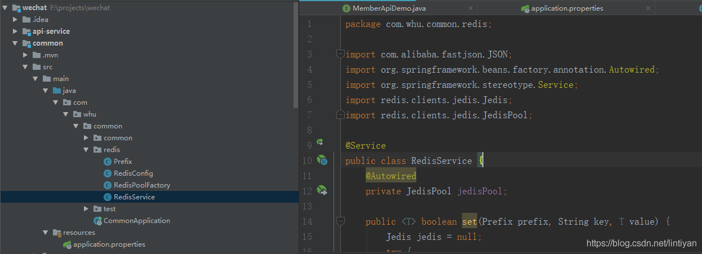Expand the .idea folder arrow
The width and height of the screenshot is (702, 254).
(15, 20)
